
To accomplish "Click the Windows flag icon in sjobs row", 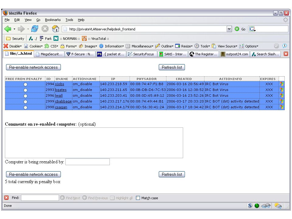I will point(282,84).
